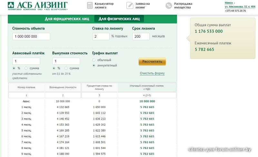
Task: Open the calculator icon for Калькулятор лизинга
Action: (x=90, y=5)
